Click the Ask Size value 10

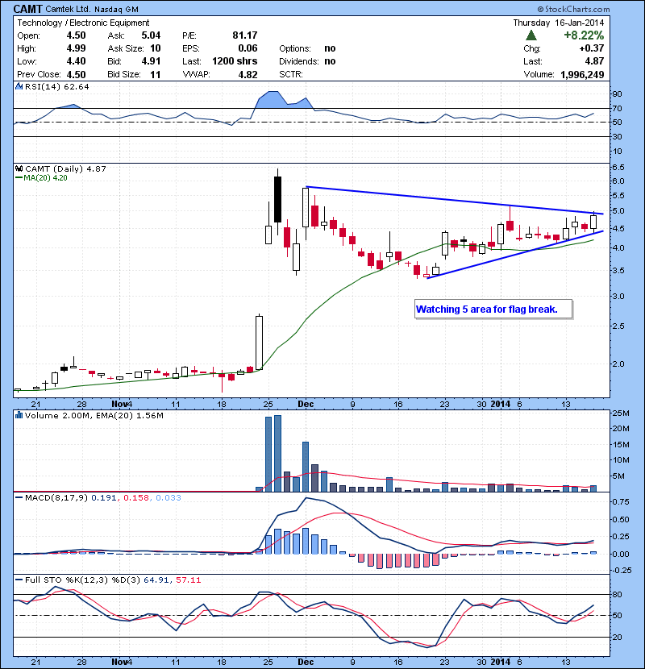pyautogui.click(x=156, y=48)
